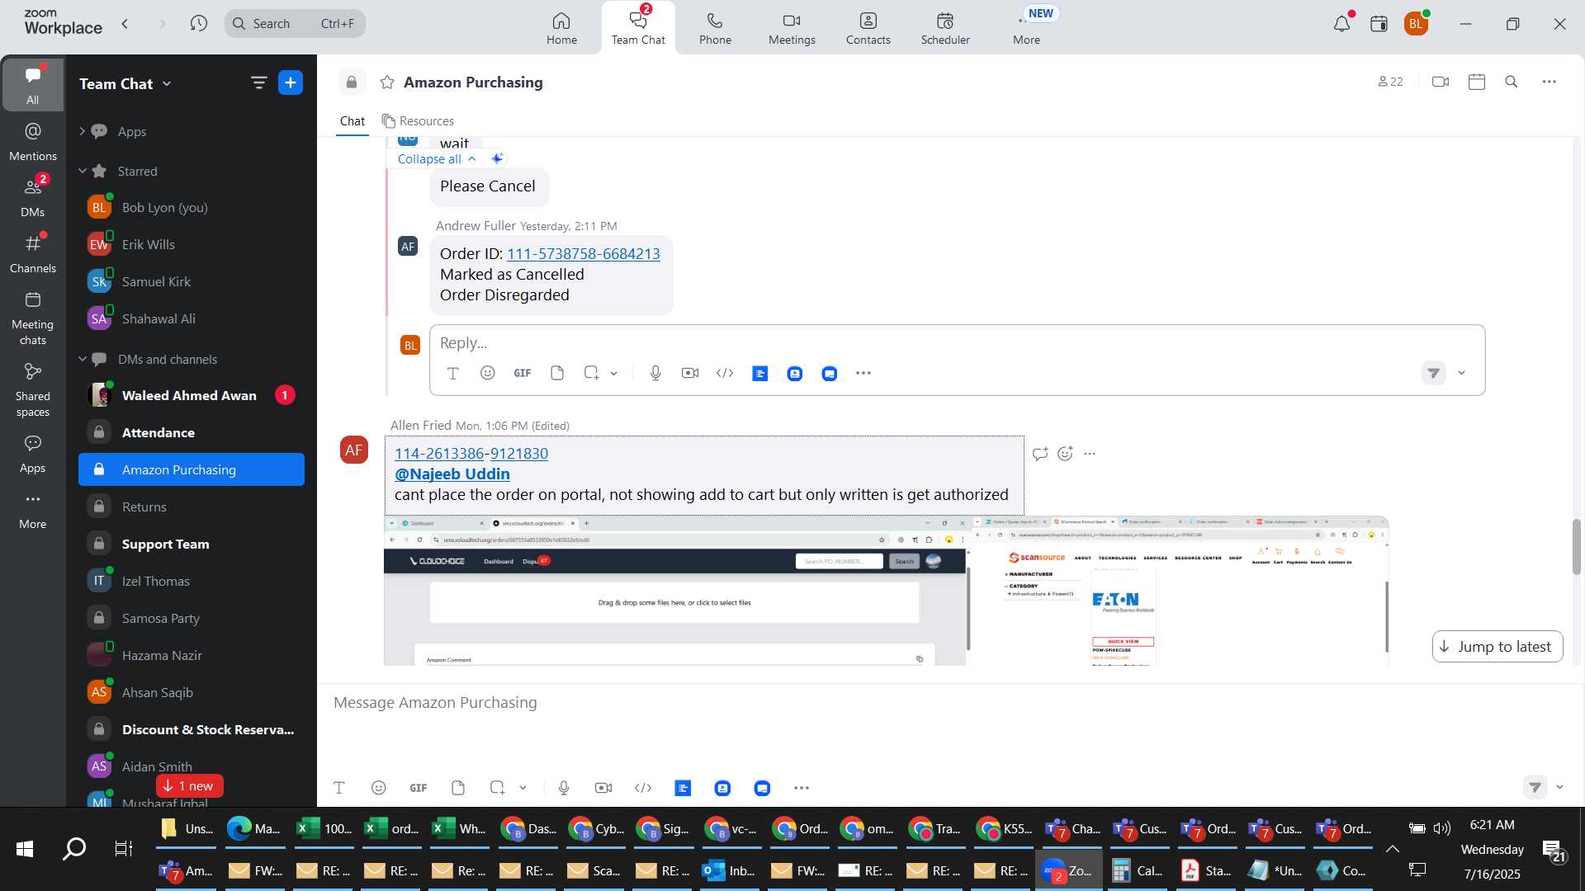Screen dimensions: 1585x891
Task: Open the Meetings tab
Action: coord(792,28)
